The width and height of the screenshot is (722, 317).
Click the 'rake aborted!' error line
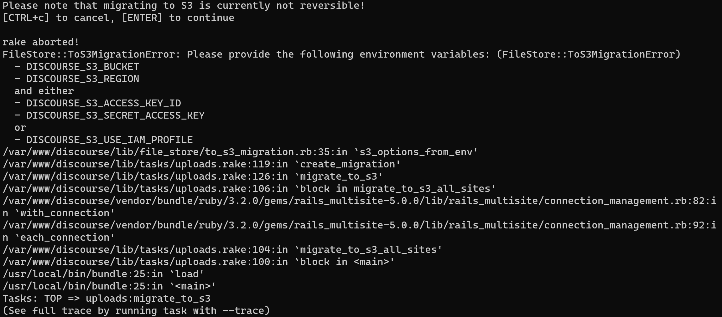[x=41, y=42]
